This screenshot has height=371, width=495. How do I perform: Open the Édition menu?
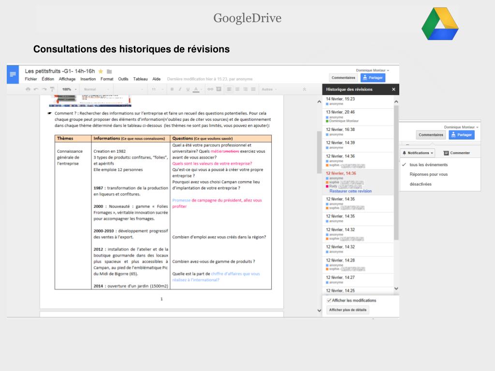48,79
